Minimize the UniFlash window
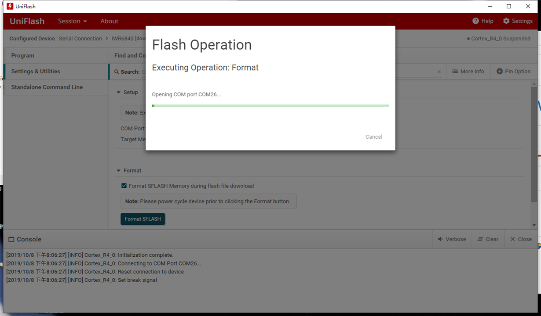This screenshot has width=541, height=316. click(x=490, y=6)
